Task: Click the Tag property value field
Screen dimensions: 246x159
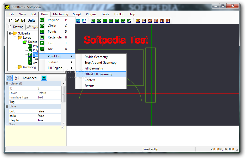Action: 49,102
